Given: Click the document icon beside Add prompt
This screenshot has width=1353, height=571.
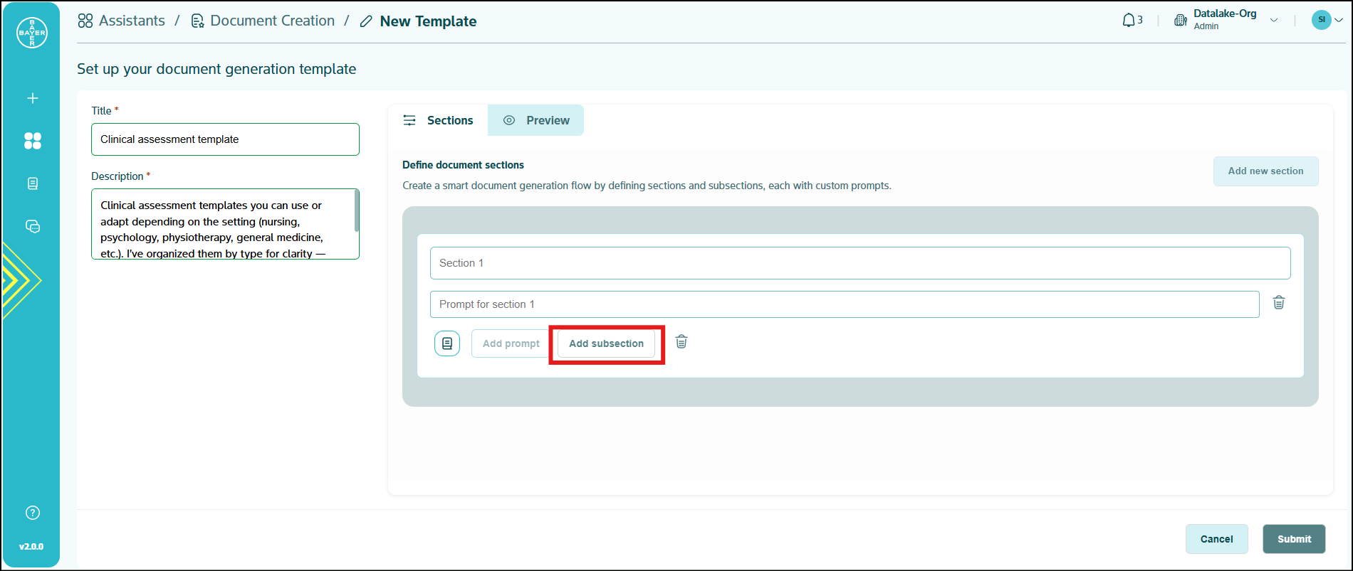Looking at the screenshot, I should point(447,343).
